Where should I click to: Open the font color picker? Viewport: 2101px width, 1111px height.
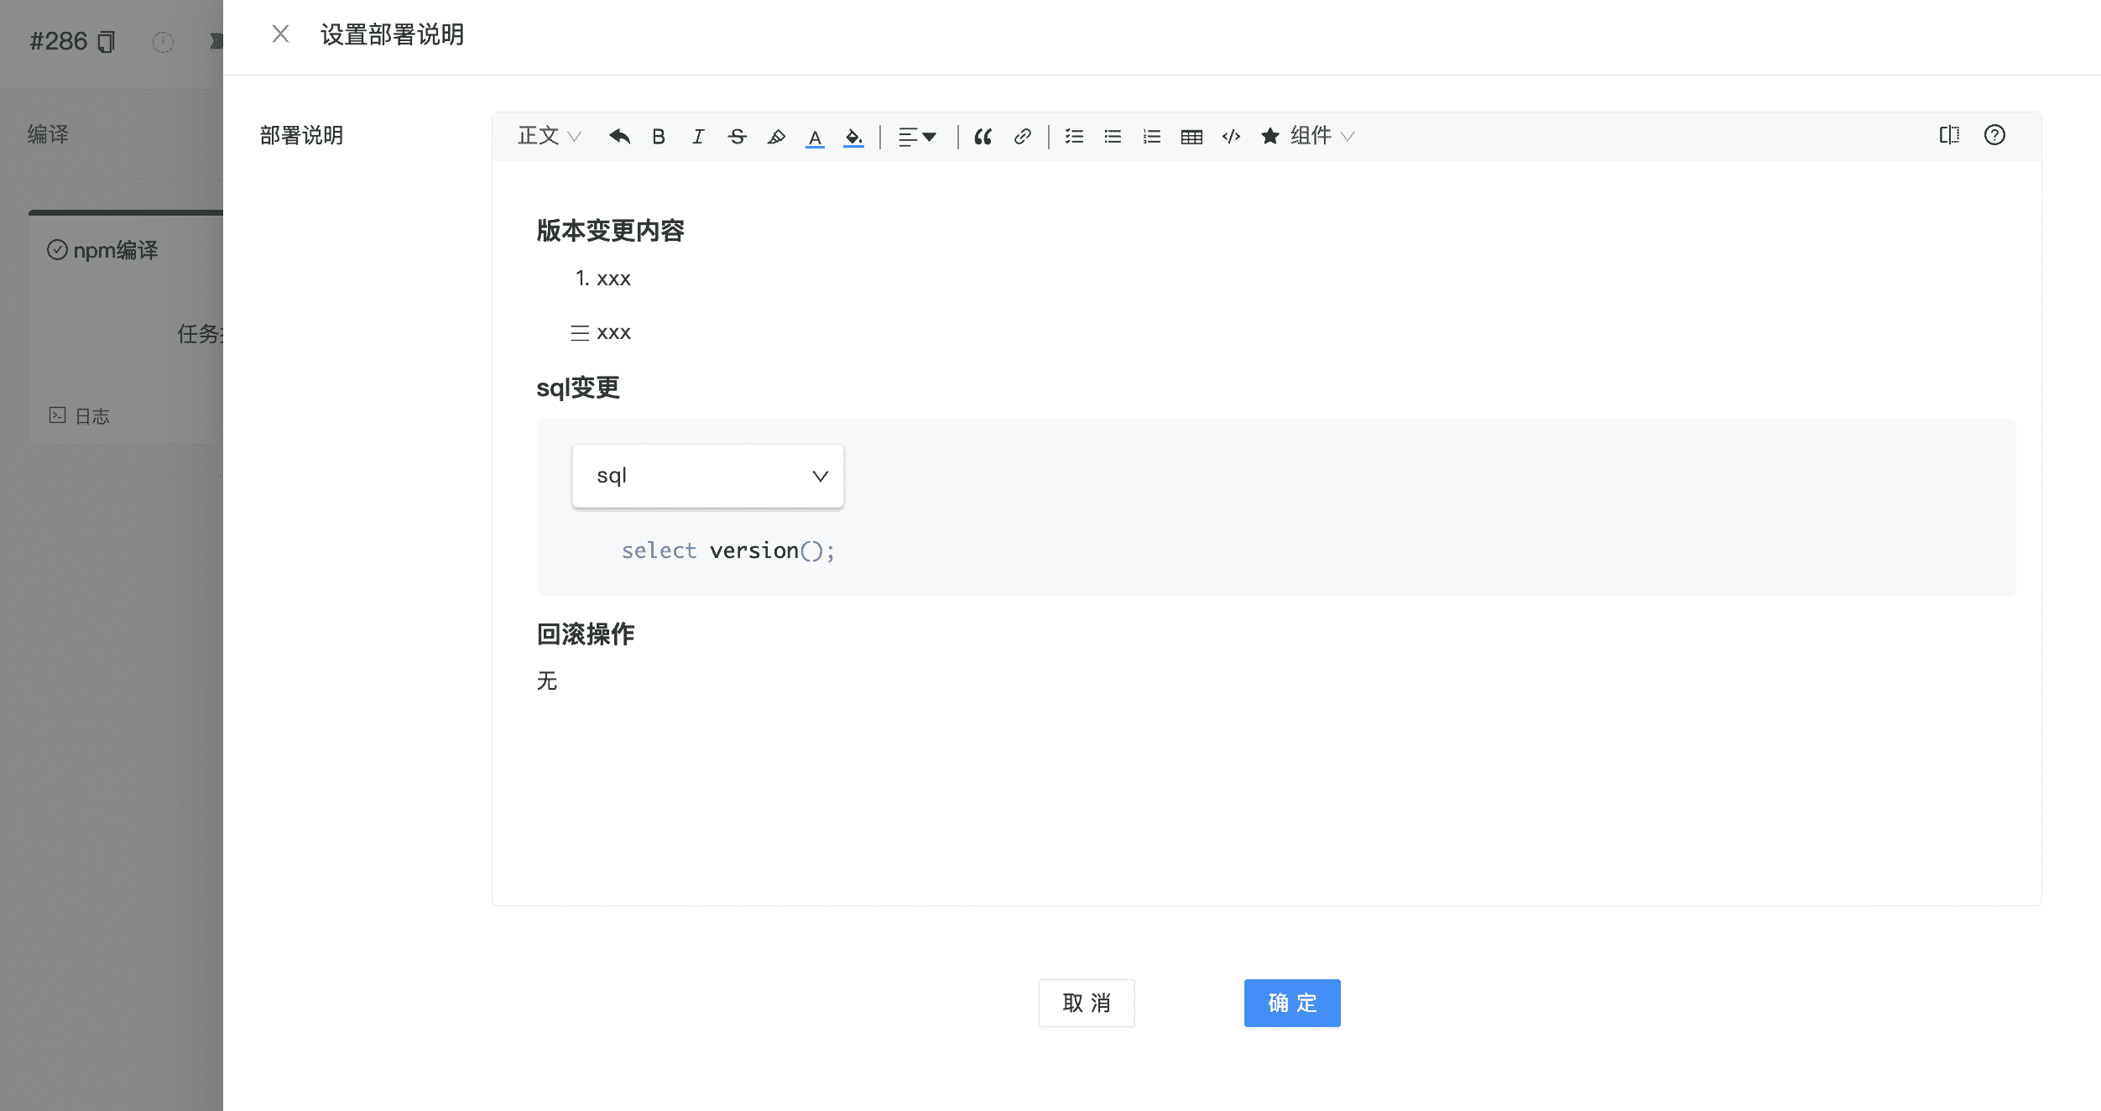815,136
